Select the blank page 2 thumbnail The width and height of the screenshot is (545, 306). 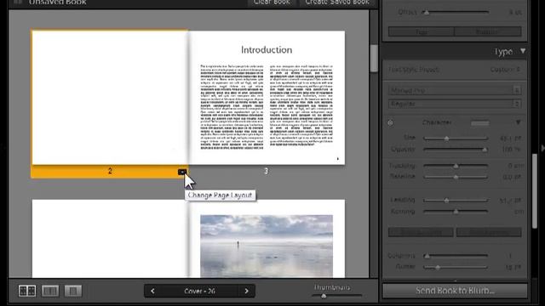pyautogui.click(x=110, y=97)
